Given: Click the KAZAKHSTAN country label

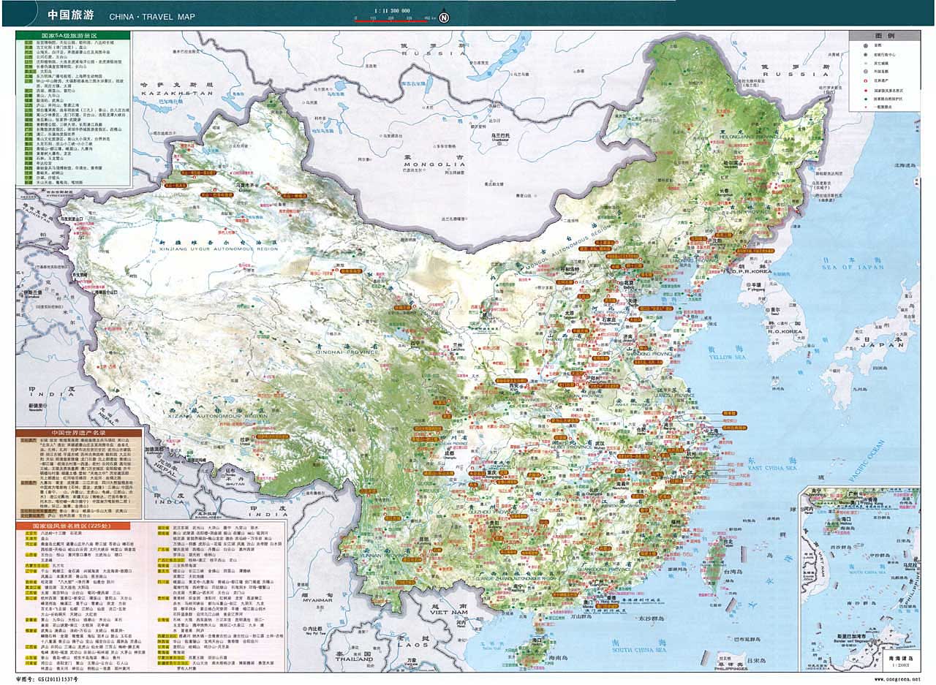Looking at the screenshot, I should pyautogui.click(x=175, y=94).
